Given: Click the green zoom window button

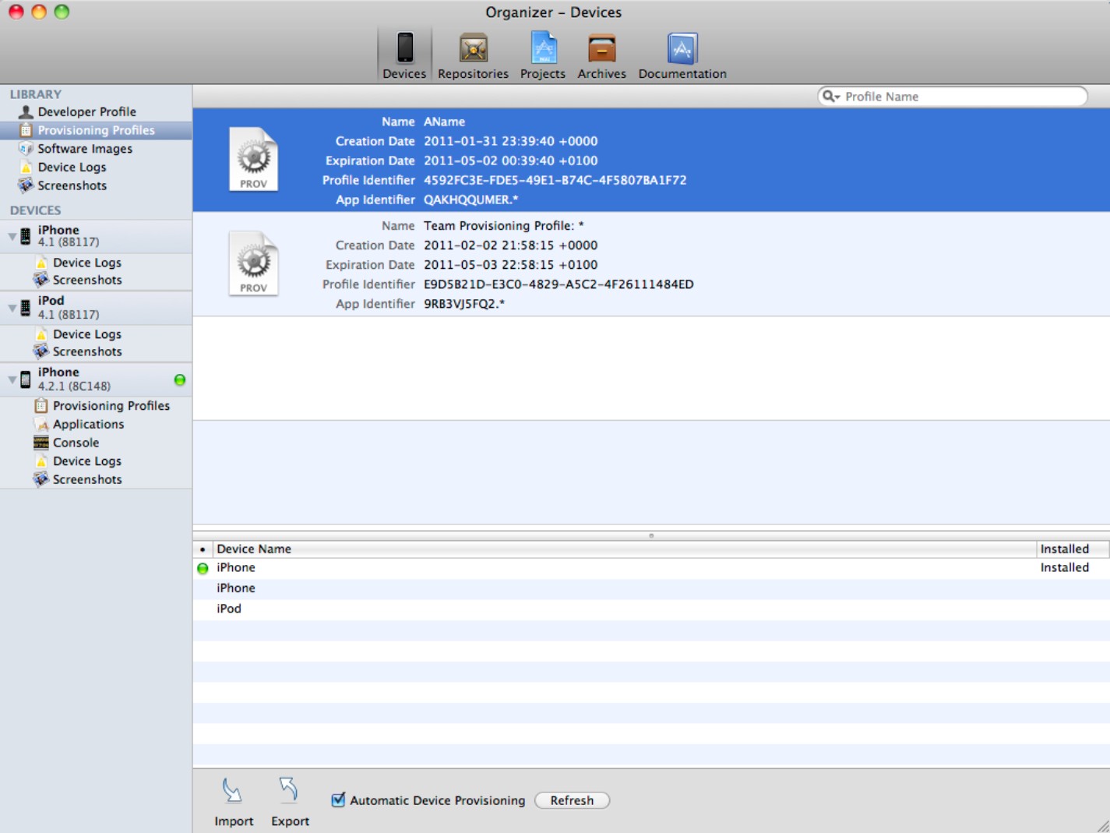Looking at the screenshot, I should (x=62, y=12).
